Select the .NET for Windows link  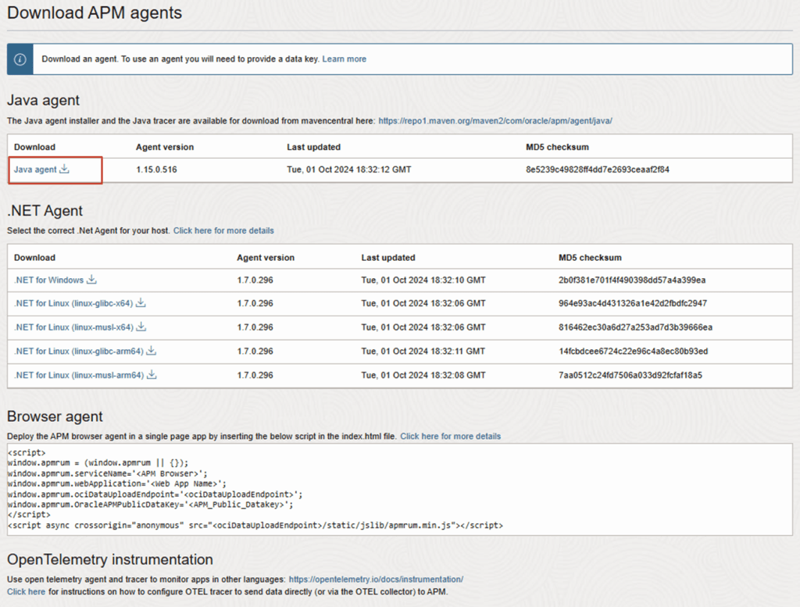point(48,280)
